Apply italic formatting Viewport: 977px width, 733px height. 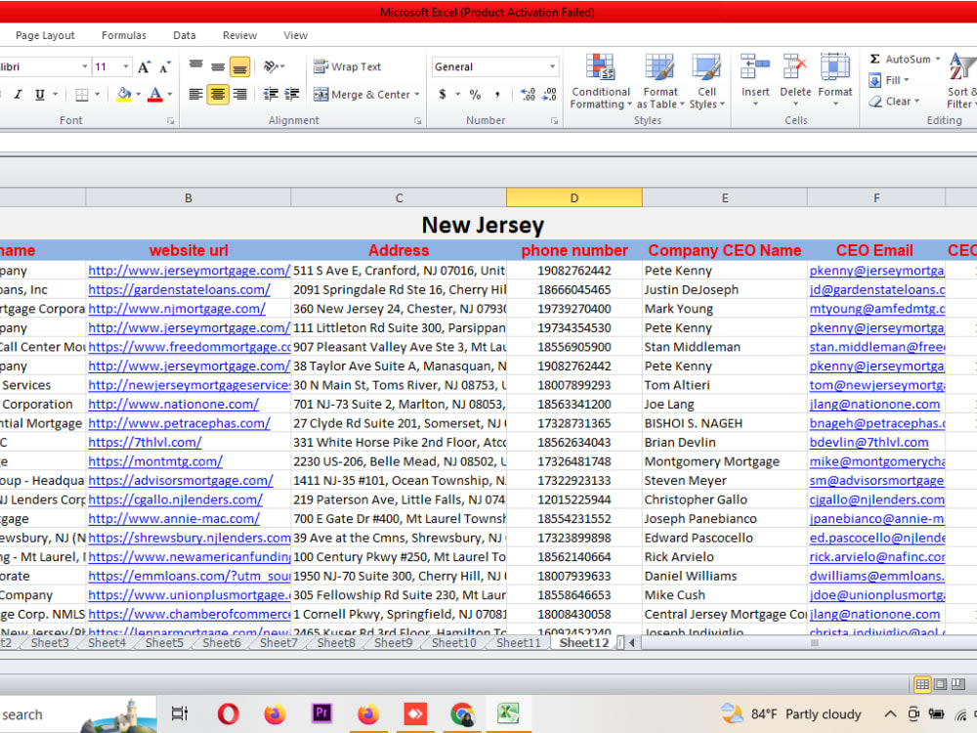click(18, 95)
